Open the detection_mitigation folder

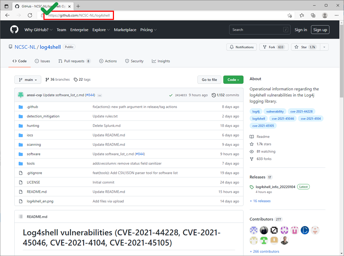43,116
